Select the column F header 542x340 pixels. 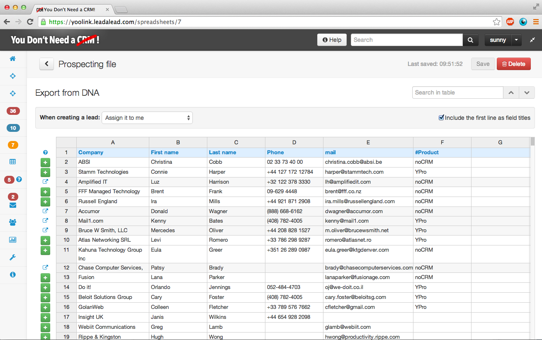click(x=442, y=142)
